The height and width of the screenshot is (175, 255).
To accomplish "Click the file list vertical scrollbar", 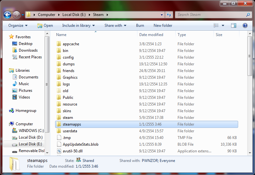I will tap(250, 93).
